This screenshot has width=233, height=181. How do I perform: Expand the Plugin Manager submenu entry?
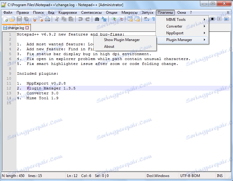182,40
